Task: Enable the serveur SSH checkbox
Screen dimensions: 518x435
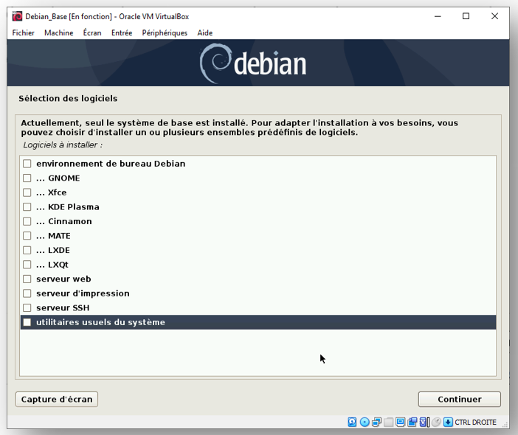Action: point(27,308)
